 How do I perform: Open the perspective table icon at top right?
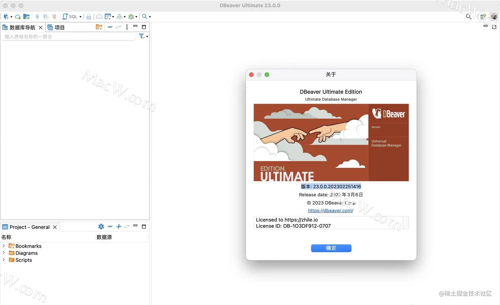pos(483,17)
